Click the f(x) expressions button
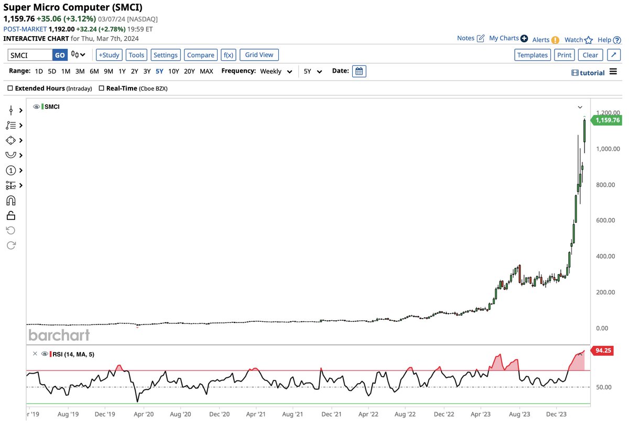The width and height of the screenshot is (629, 427). [229, 55]
